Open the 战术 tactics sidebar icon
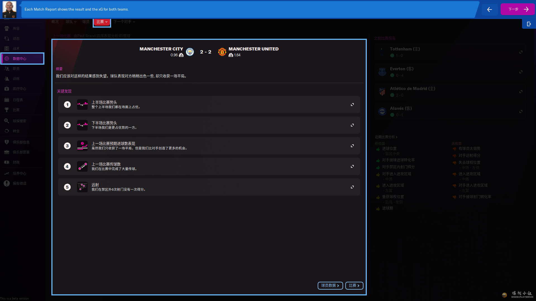 [x=7, y=48]
